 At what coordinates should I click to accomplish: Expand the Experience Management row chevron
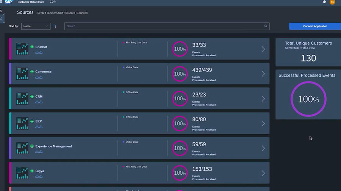263,148
